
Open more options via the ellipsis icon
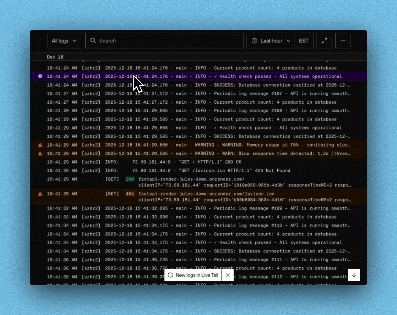click(x=343, y=40)
